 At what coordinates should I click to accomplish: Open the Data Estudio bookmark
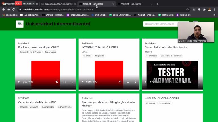[99, 15]
